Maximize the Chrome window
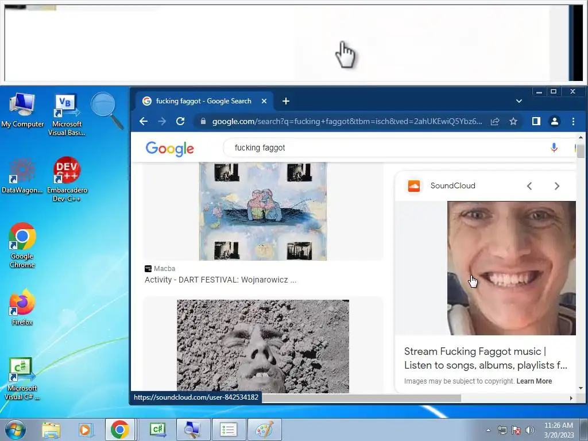Image resolution: width=588 pixels, height=441 pixels. (554, 92)
